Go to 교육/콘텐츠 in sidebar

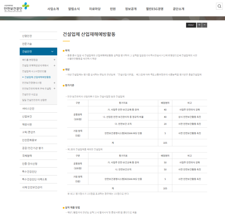[x=38, y=132]
